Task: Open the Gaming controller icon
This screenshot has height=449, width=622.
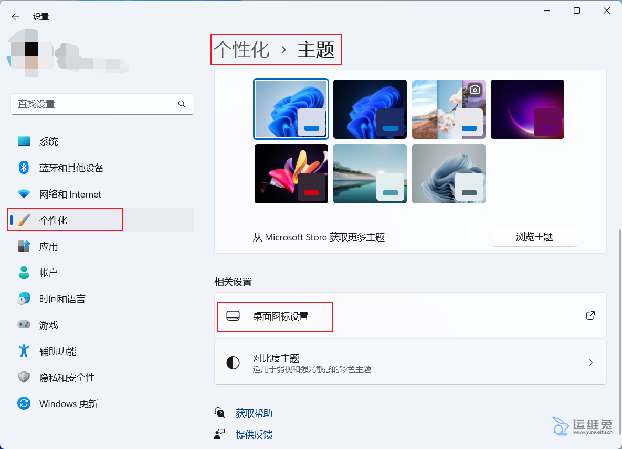Action: 24,325
